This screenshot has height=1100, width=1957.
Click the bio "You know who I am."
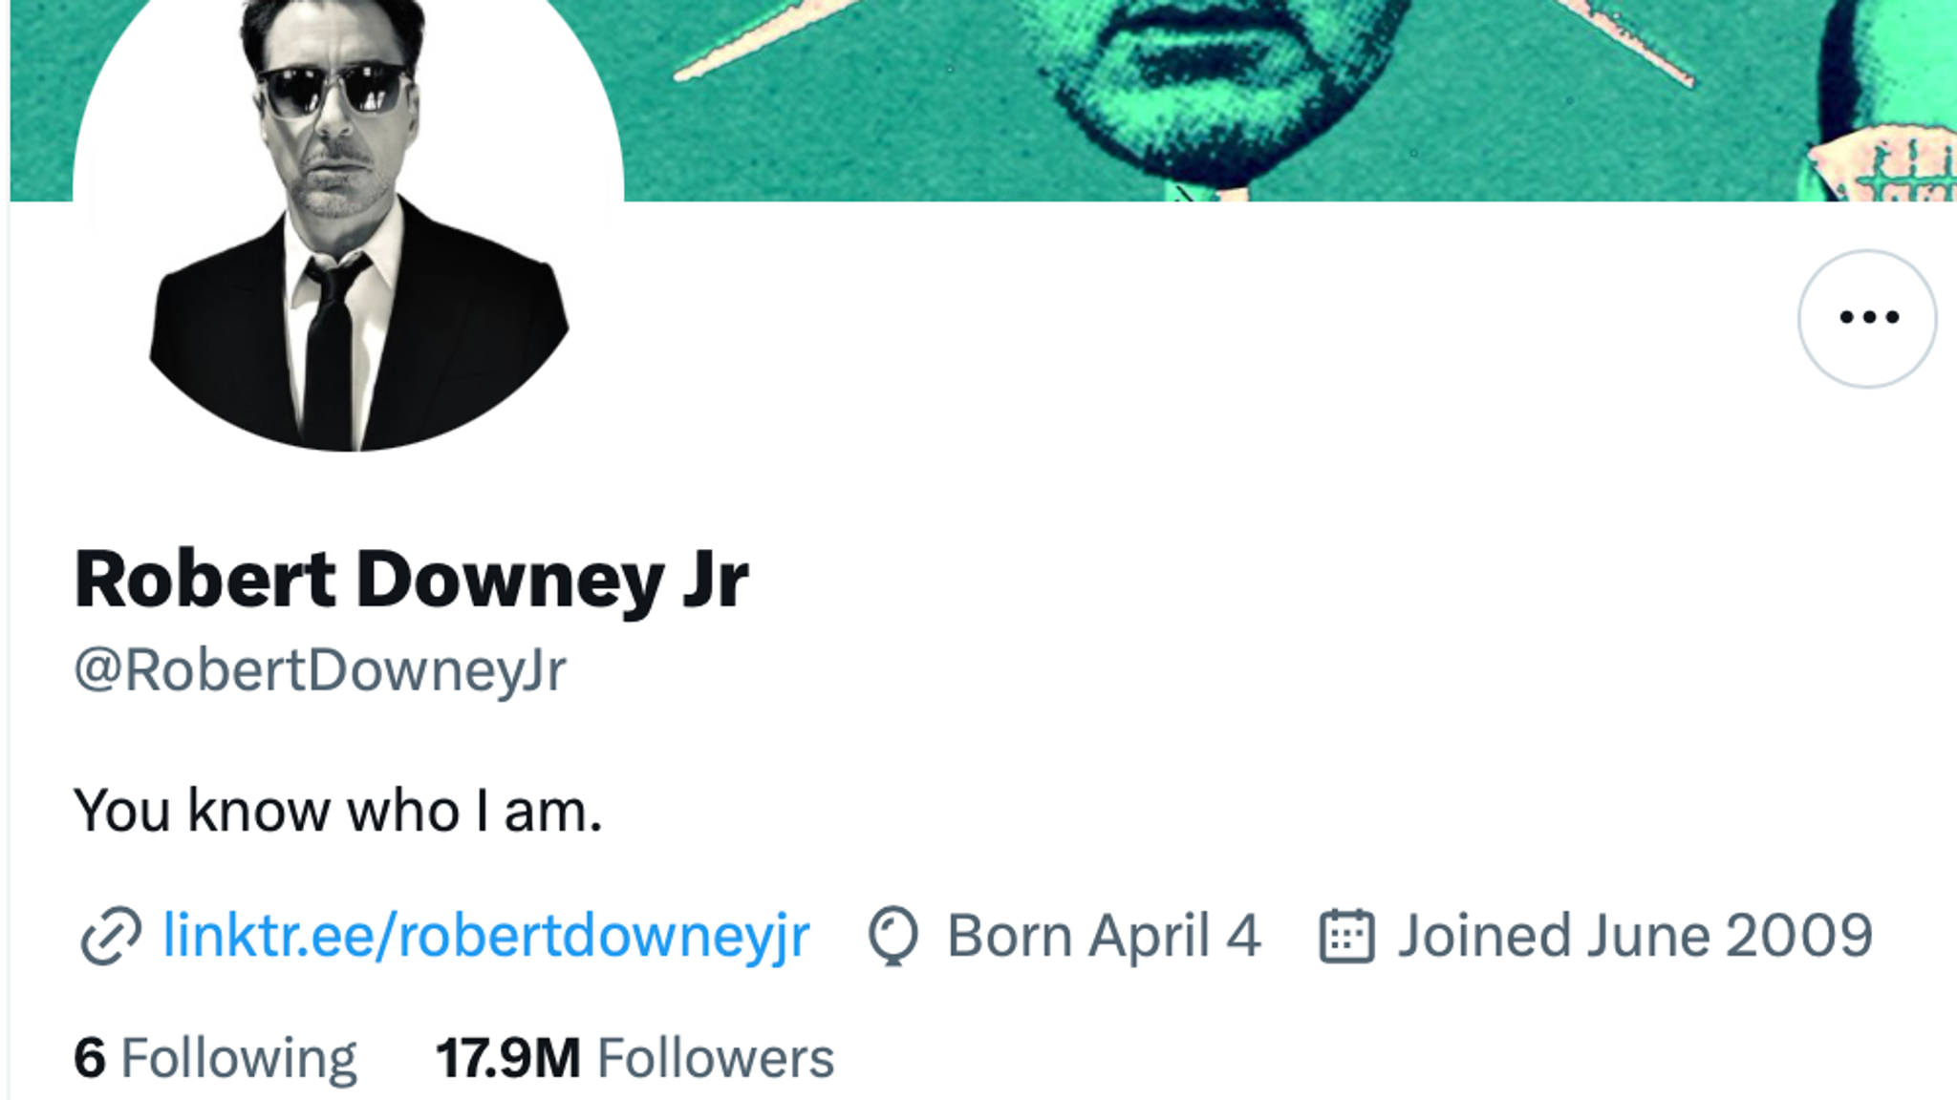coord(337,811)
